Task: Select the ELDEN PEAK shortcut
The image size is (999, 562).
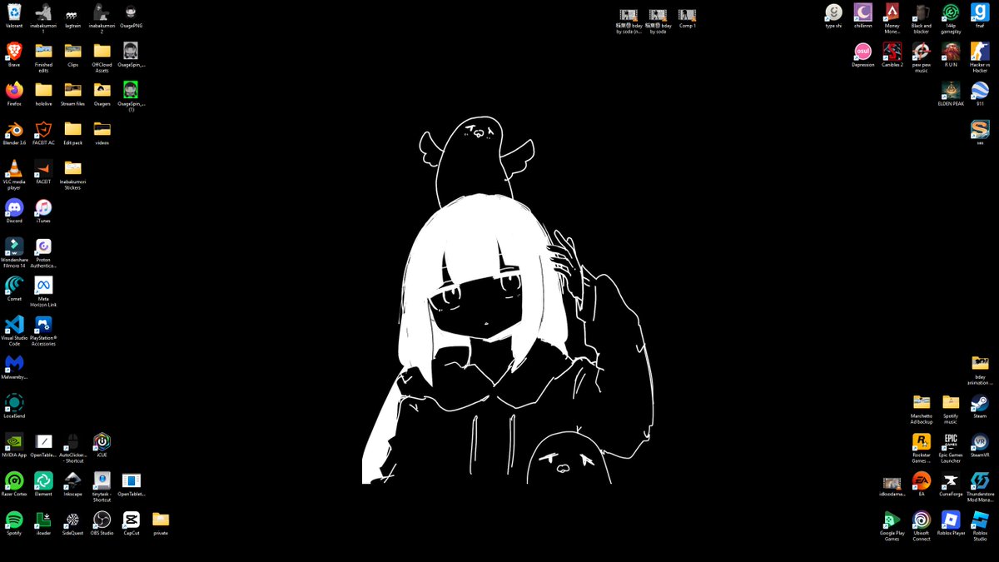Action: pyautogui.click(x=950, y=90)
